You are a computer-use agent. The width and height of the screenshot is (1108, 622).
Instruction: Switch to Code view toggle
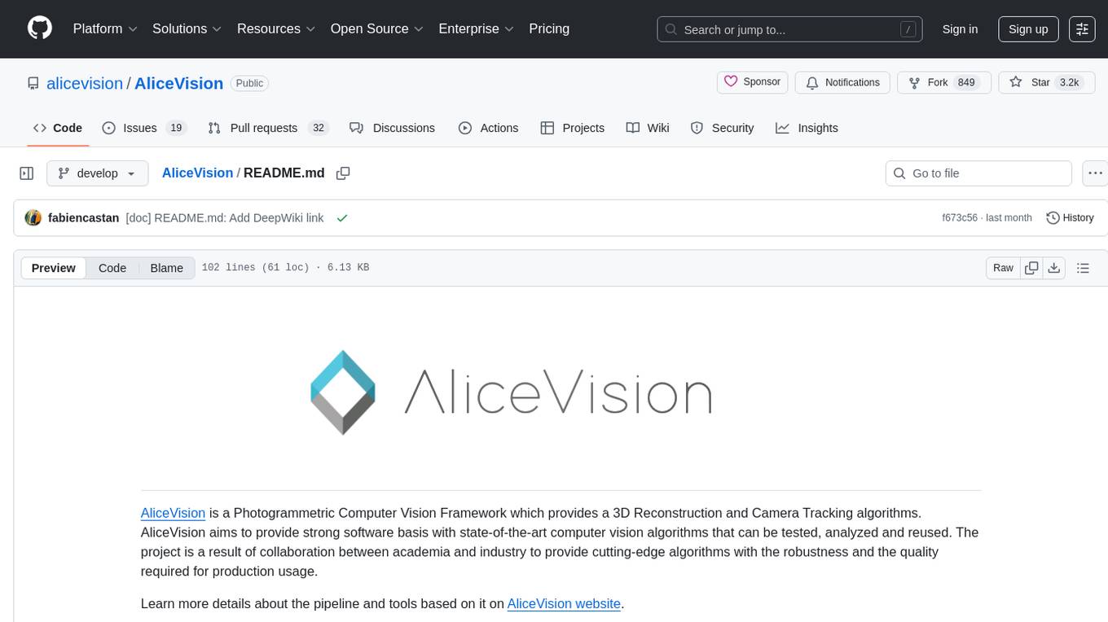[112, 268]
